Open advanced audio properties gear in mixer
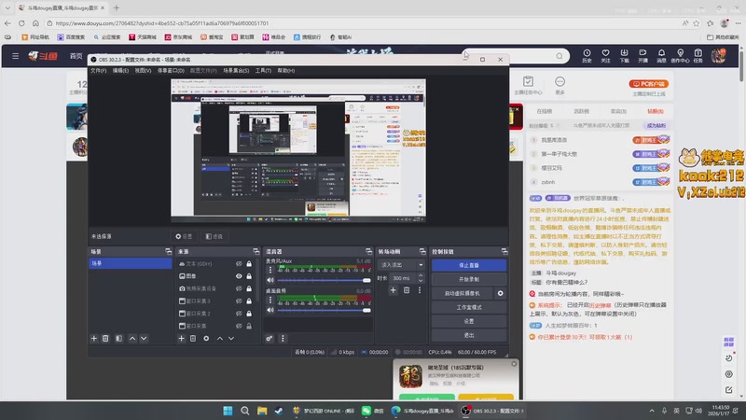 [x=269, y=338]
